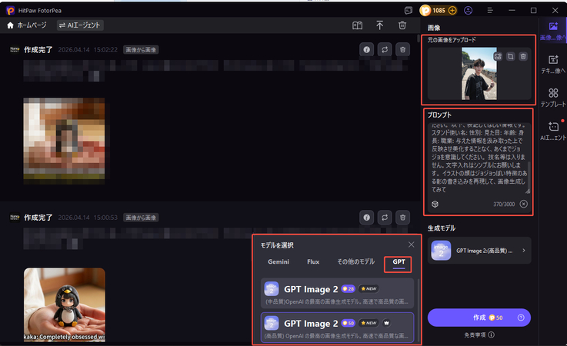Open the hamburger menu in title bar
This screenshot has width=567, height=346.
(490, 11)
